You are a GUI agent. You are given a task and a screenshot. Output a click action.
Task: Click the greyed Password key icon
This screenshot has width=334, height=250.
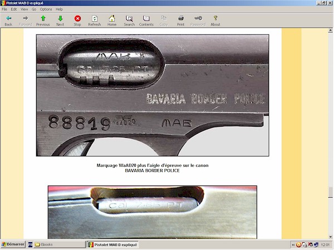click(198, 18)
